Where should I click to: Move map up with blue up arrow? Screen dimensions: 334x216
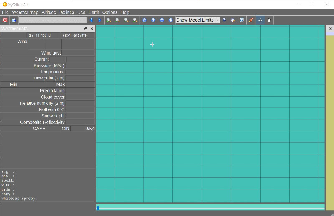tap(162, 20)
